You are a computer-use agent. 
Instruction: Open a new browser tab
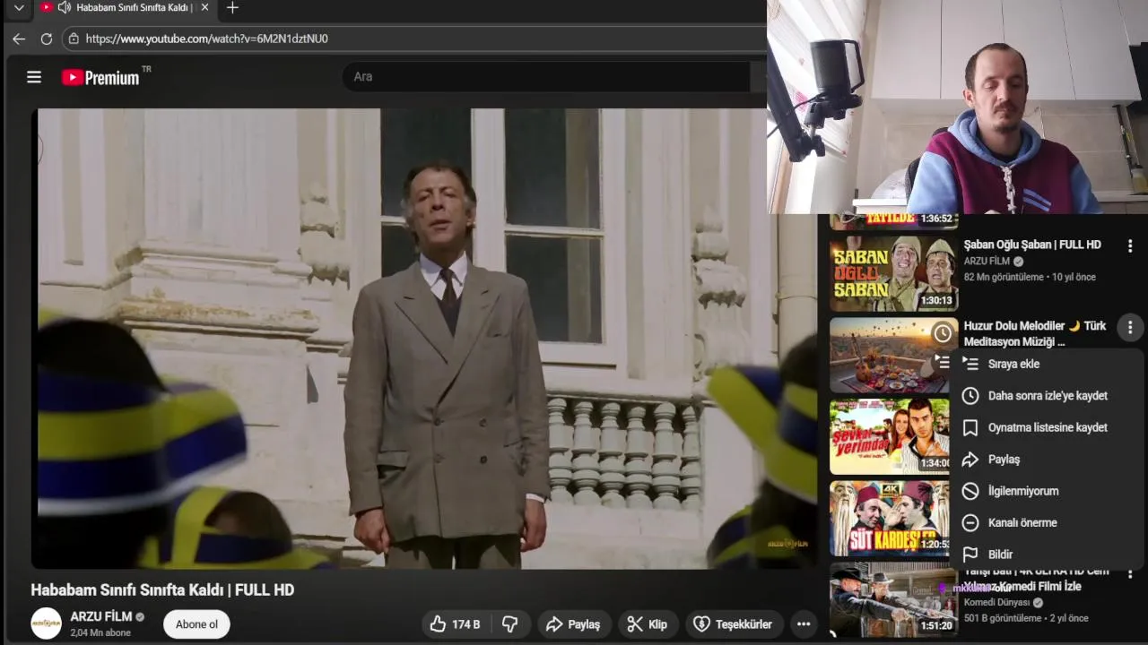click(x=232, y=8)
